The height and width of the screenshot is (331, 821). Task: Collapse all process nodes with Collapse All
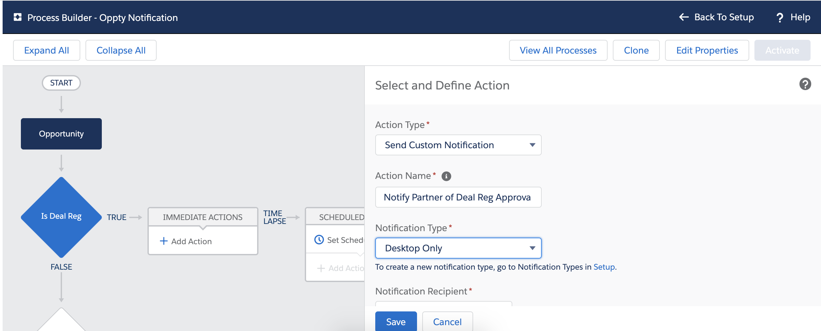[120, 50]
